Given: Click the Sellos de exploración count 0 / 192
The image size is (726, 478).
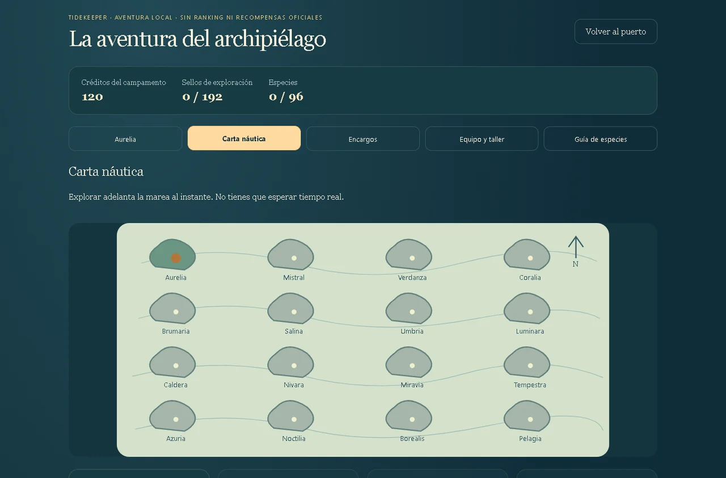Looking at the screenshot, I should pos(202,97).
